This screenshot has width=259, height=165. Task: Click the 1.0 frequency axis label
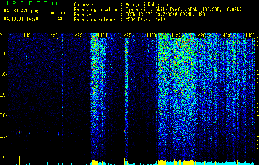(x=3, y=75)
